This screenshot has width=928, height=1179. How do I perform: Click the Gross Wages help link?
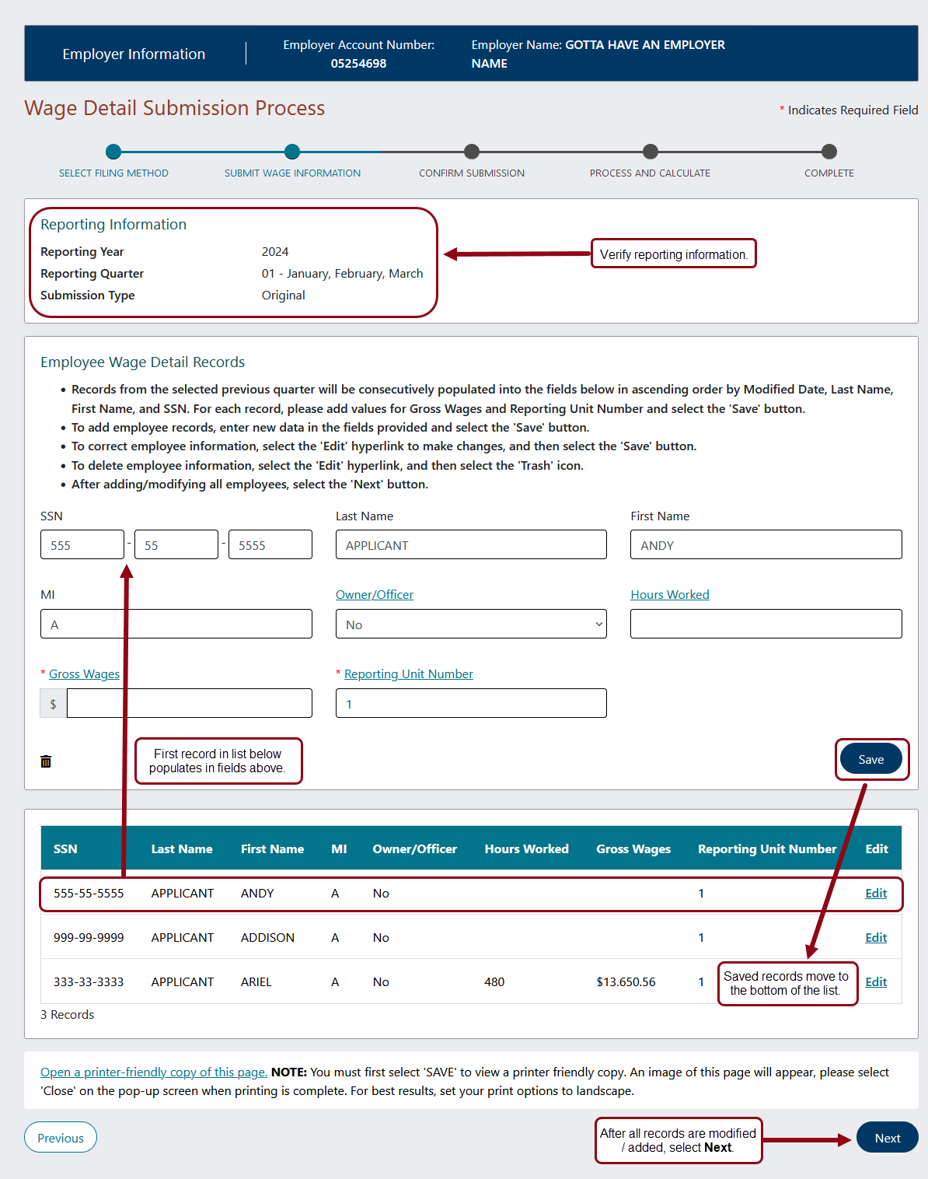click(x=84, y=674)
